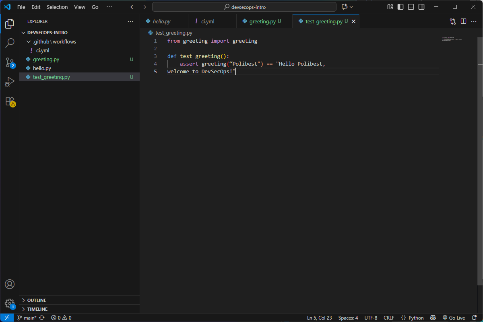Click the Go Live button

click(x=454, y=318)
